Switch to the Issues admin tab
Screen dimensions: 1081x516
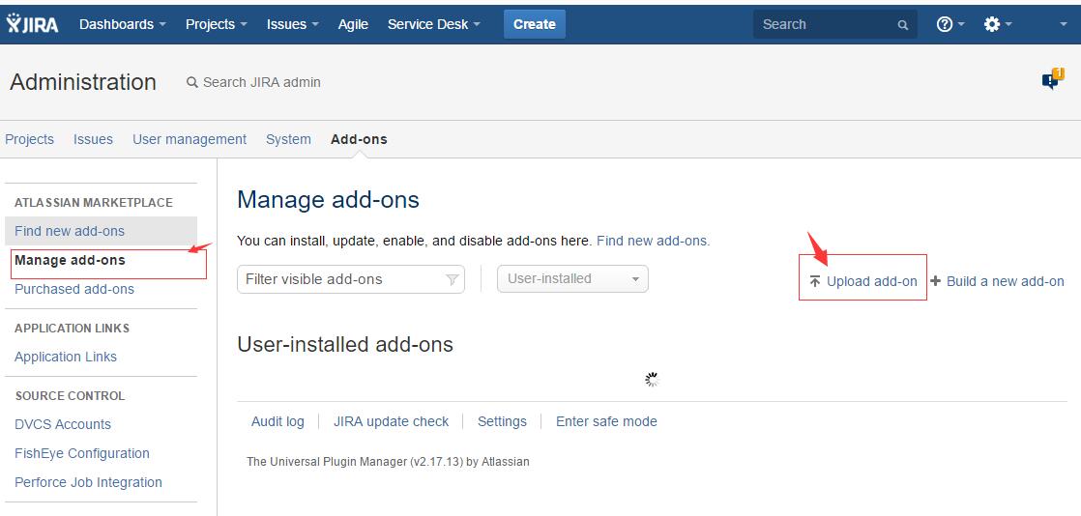93,139
